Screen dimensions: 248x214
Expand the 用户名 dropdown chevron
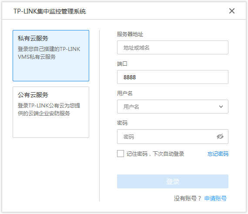pos(221,107)
